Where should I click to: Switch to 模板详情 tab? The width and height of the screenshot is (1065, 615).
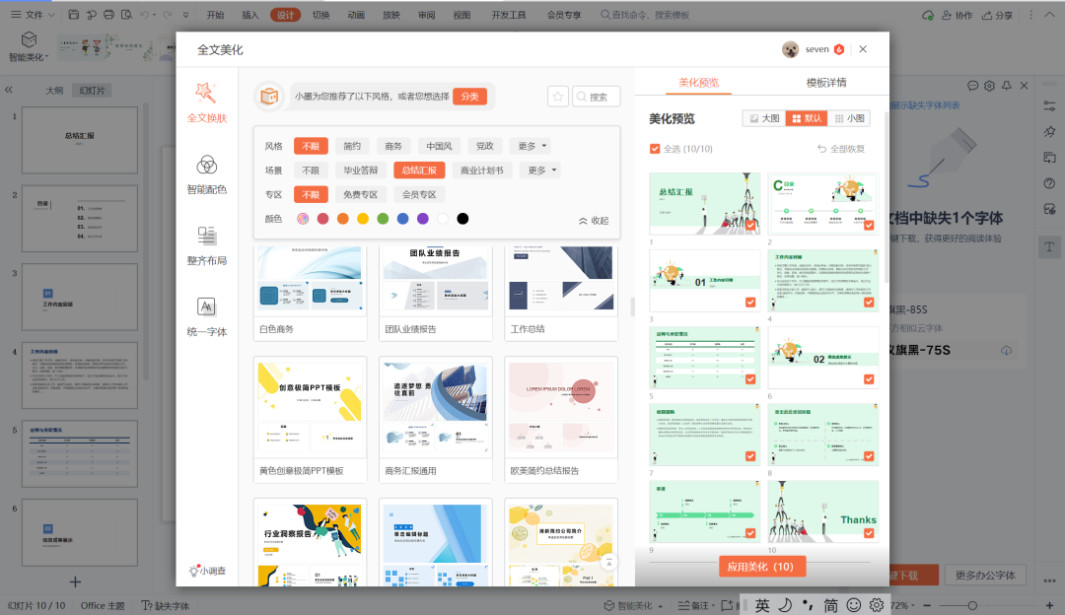tap(825, 83)
